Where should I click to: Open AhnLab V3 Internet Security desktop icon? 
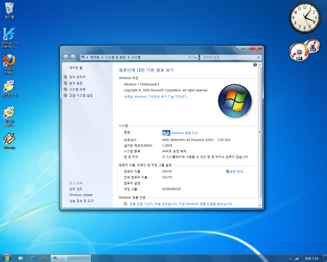coord(9,38)
